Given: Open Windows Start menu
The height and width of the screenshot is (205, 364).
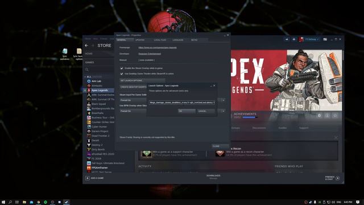Looking at the screenshot, I should pos(3,202).
